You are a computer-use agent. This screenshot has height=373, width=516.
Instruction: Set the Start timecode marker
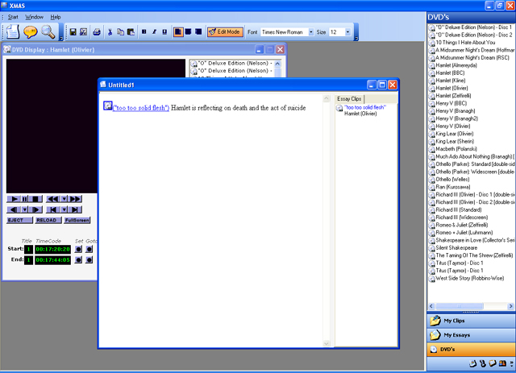(x=78, y=249)
